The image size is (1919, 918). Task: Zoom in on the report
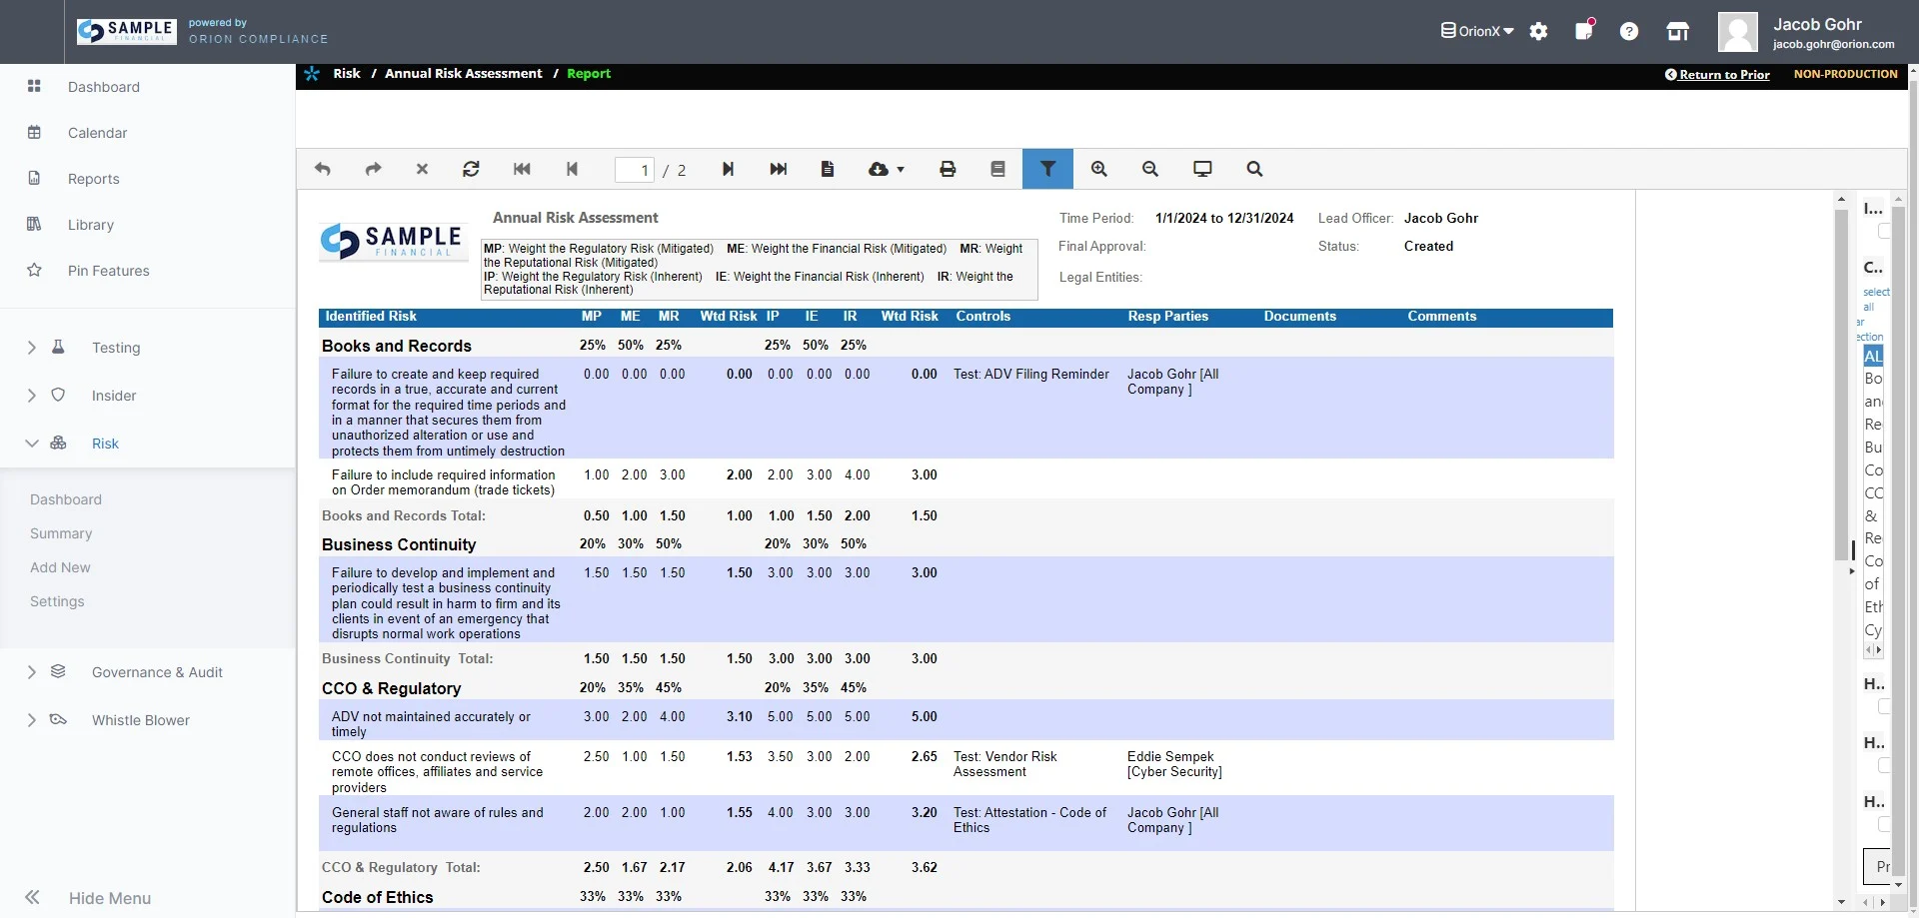click(x=1098, y=170)
